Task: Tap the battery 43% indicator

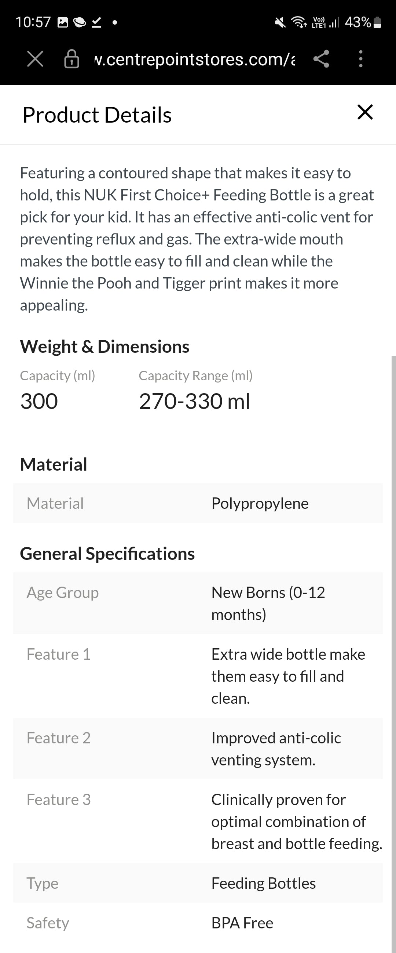Action: click(x=363, y=22)
